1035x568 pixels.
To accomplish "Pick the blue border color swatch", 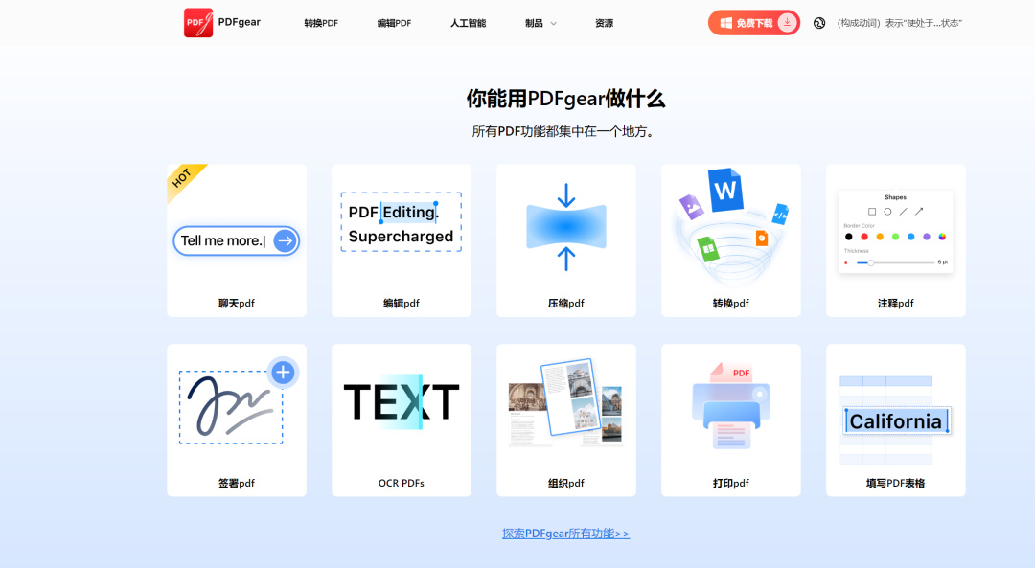I will 911,237.
